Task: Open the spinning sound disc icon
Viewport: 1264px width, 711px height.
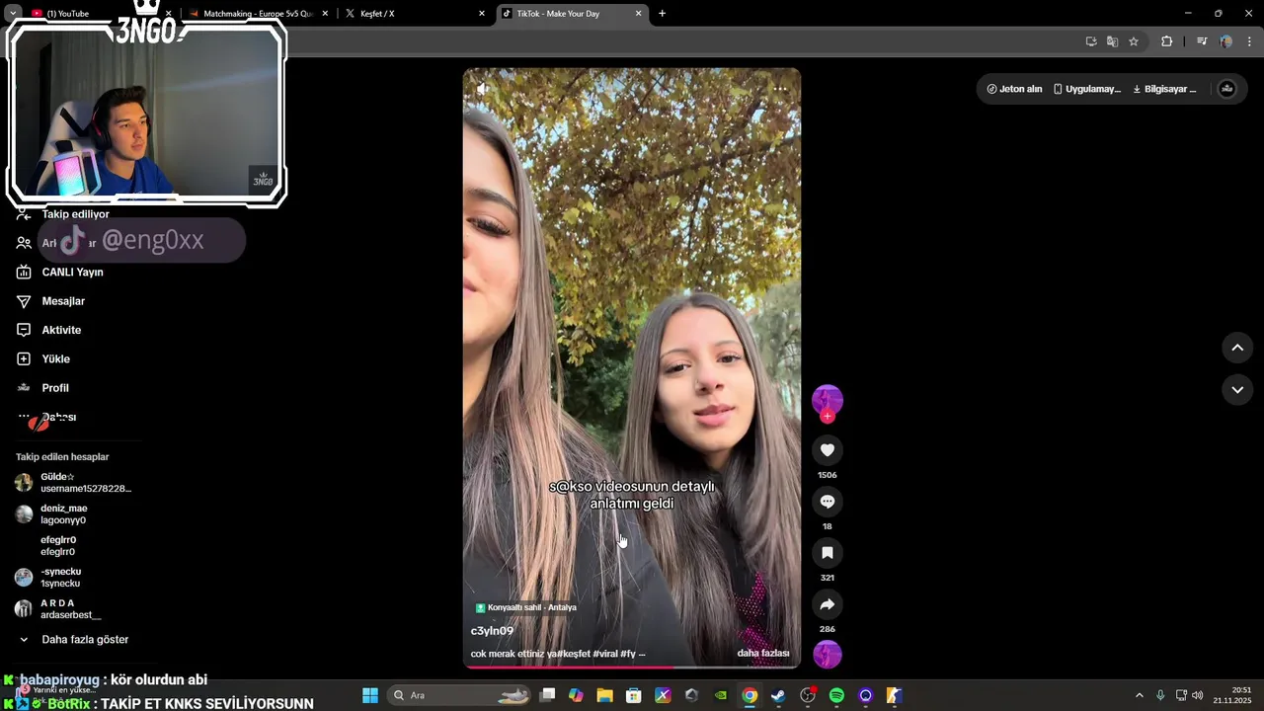Action: coord(828,654)
